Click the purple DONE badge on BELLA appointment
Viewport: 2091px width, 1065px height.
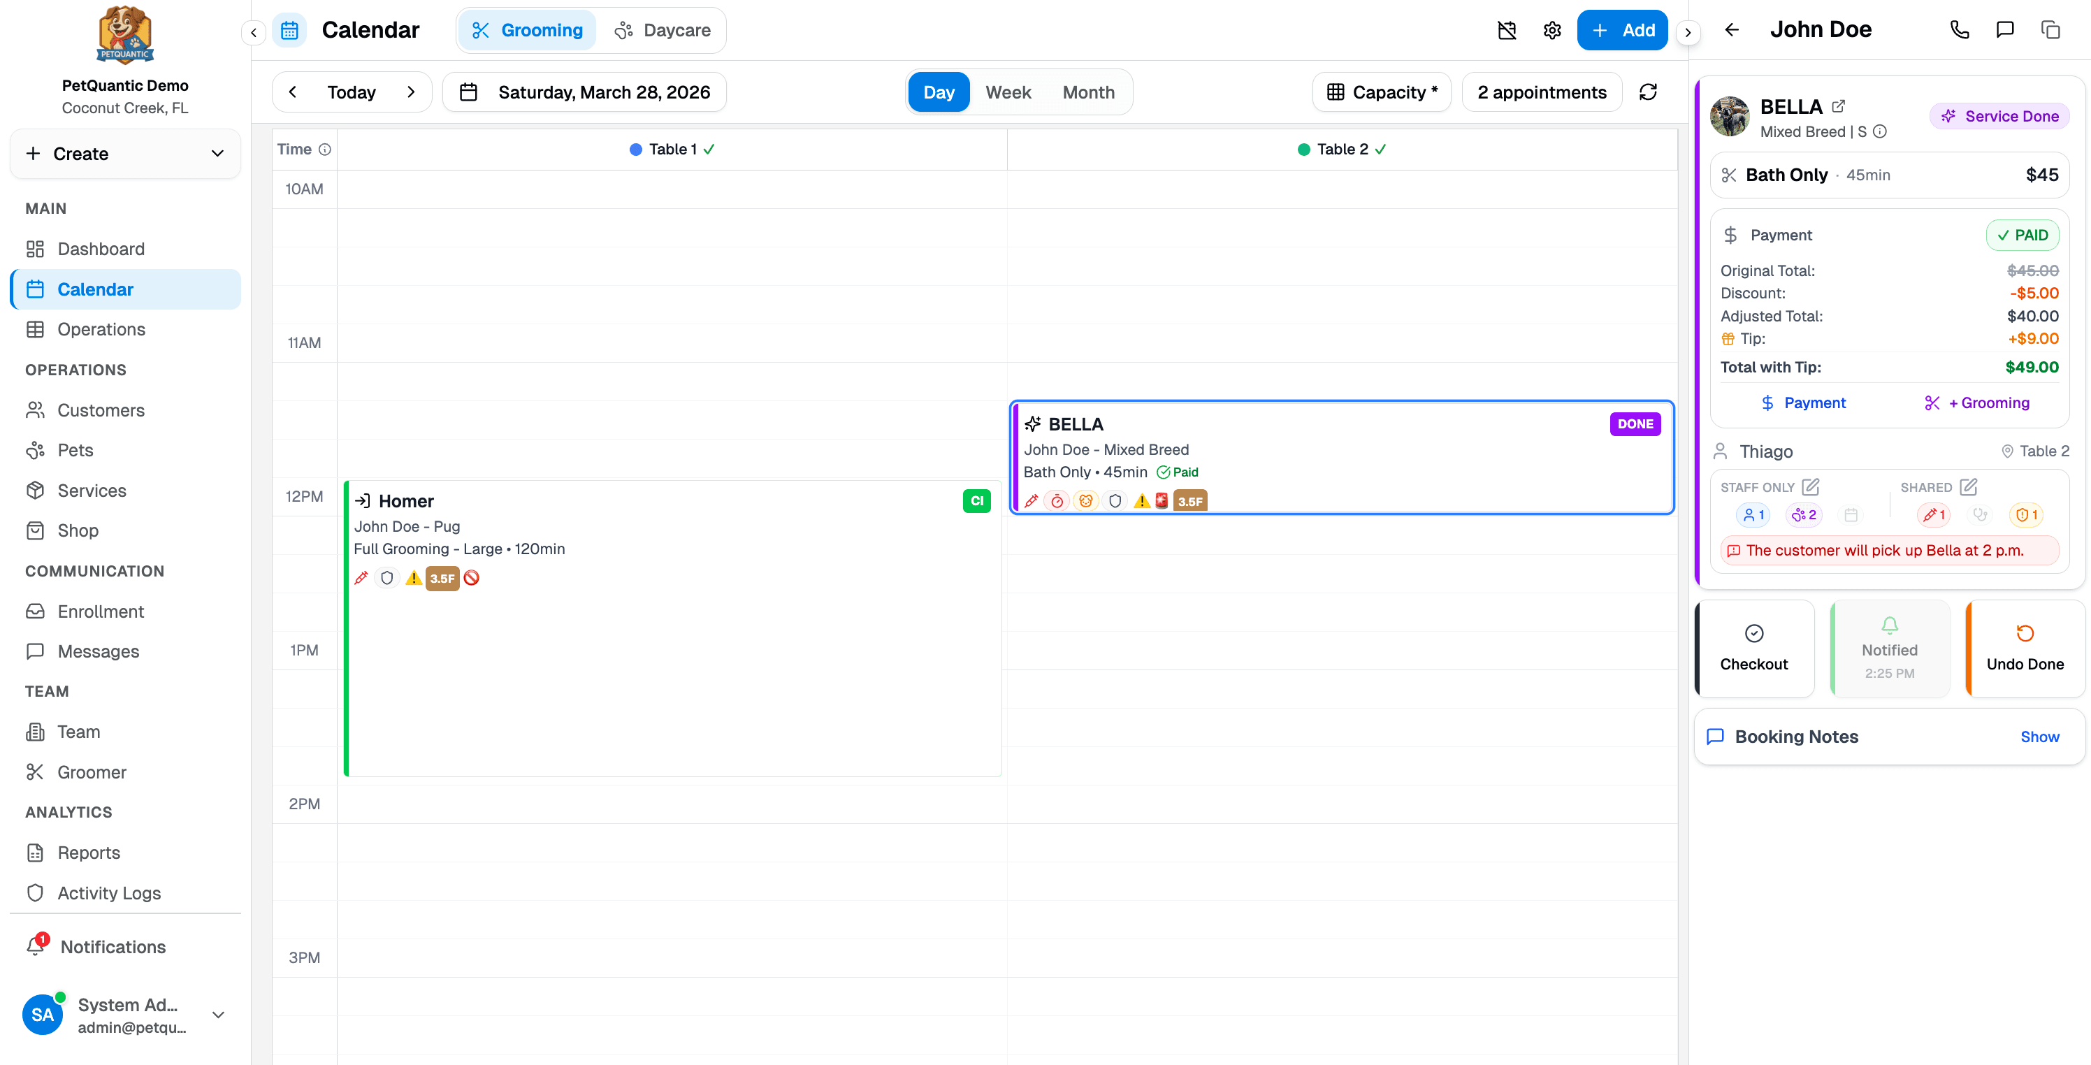[1635, 423]
